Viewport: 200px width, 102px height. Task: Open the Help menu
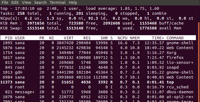[73, 2]
